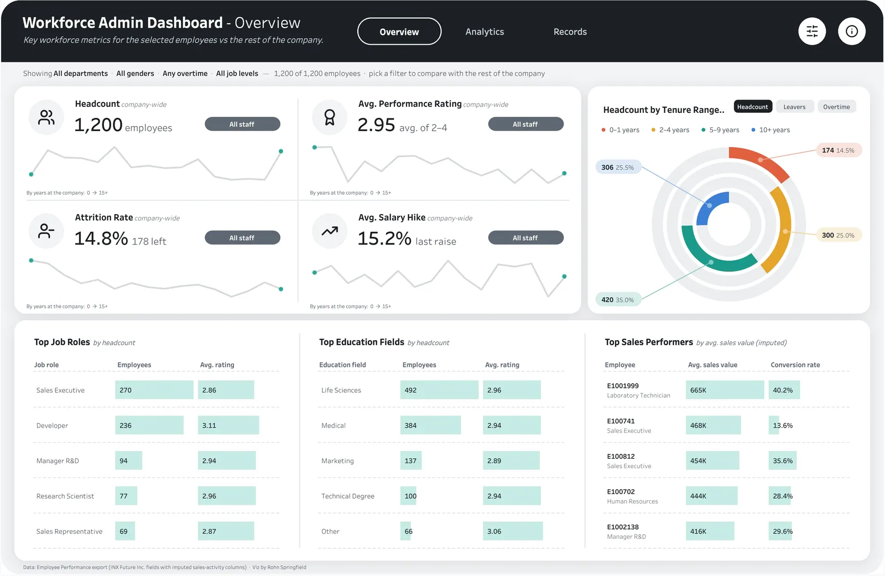885x576 pixels.
Task: Open the All genders filter
Action: click(135, 74)
